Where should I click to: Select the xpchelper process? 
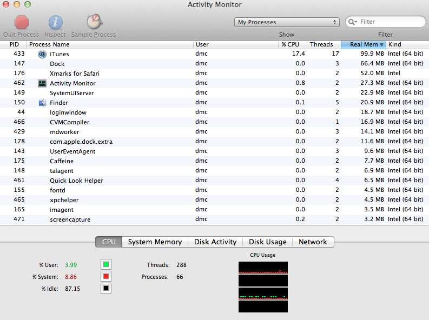[214, 200]
